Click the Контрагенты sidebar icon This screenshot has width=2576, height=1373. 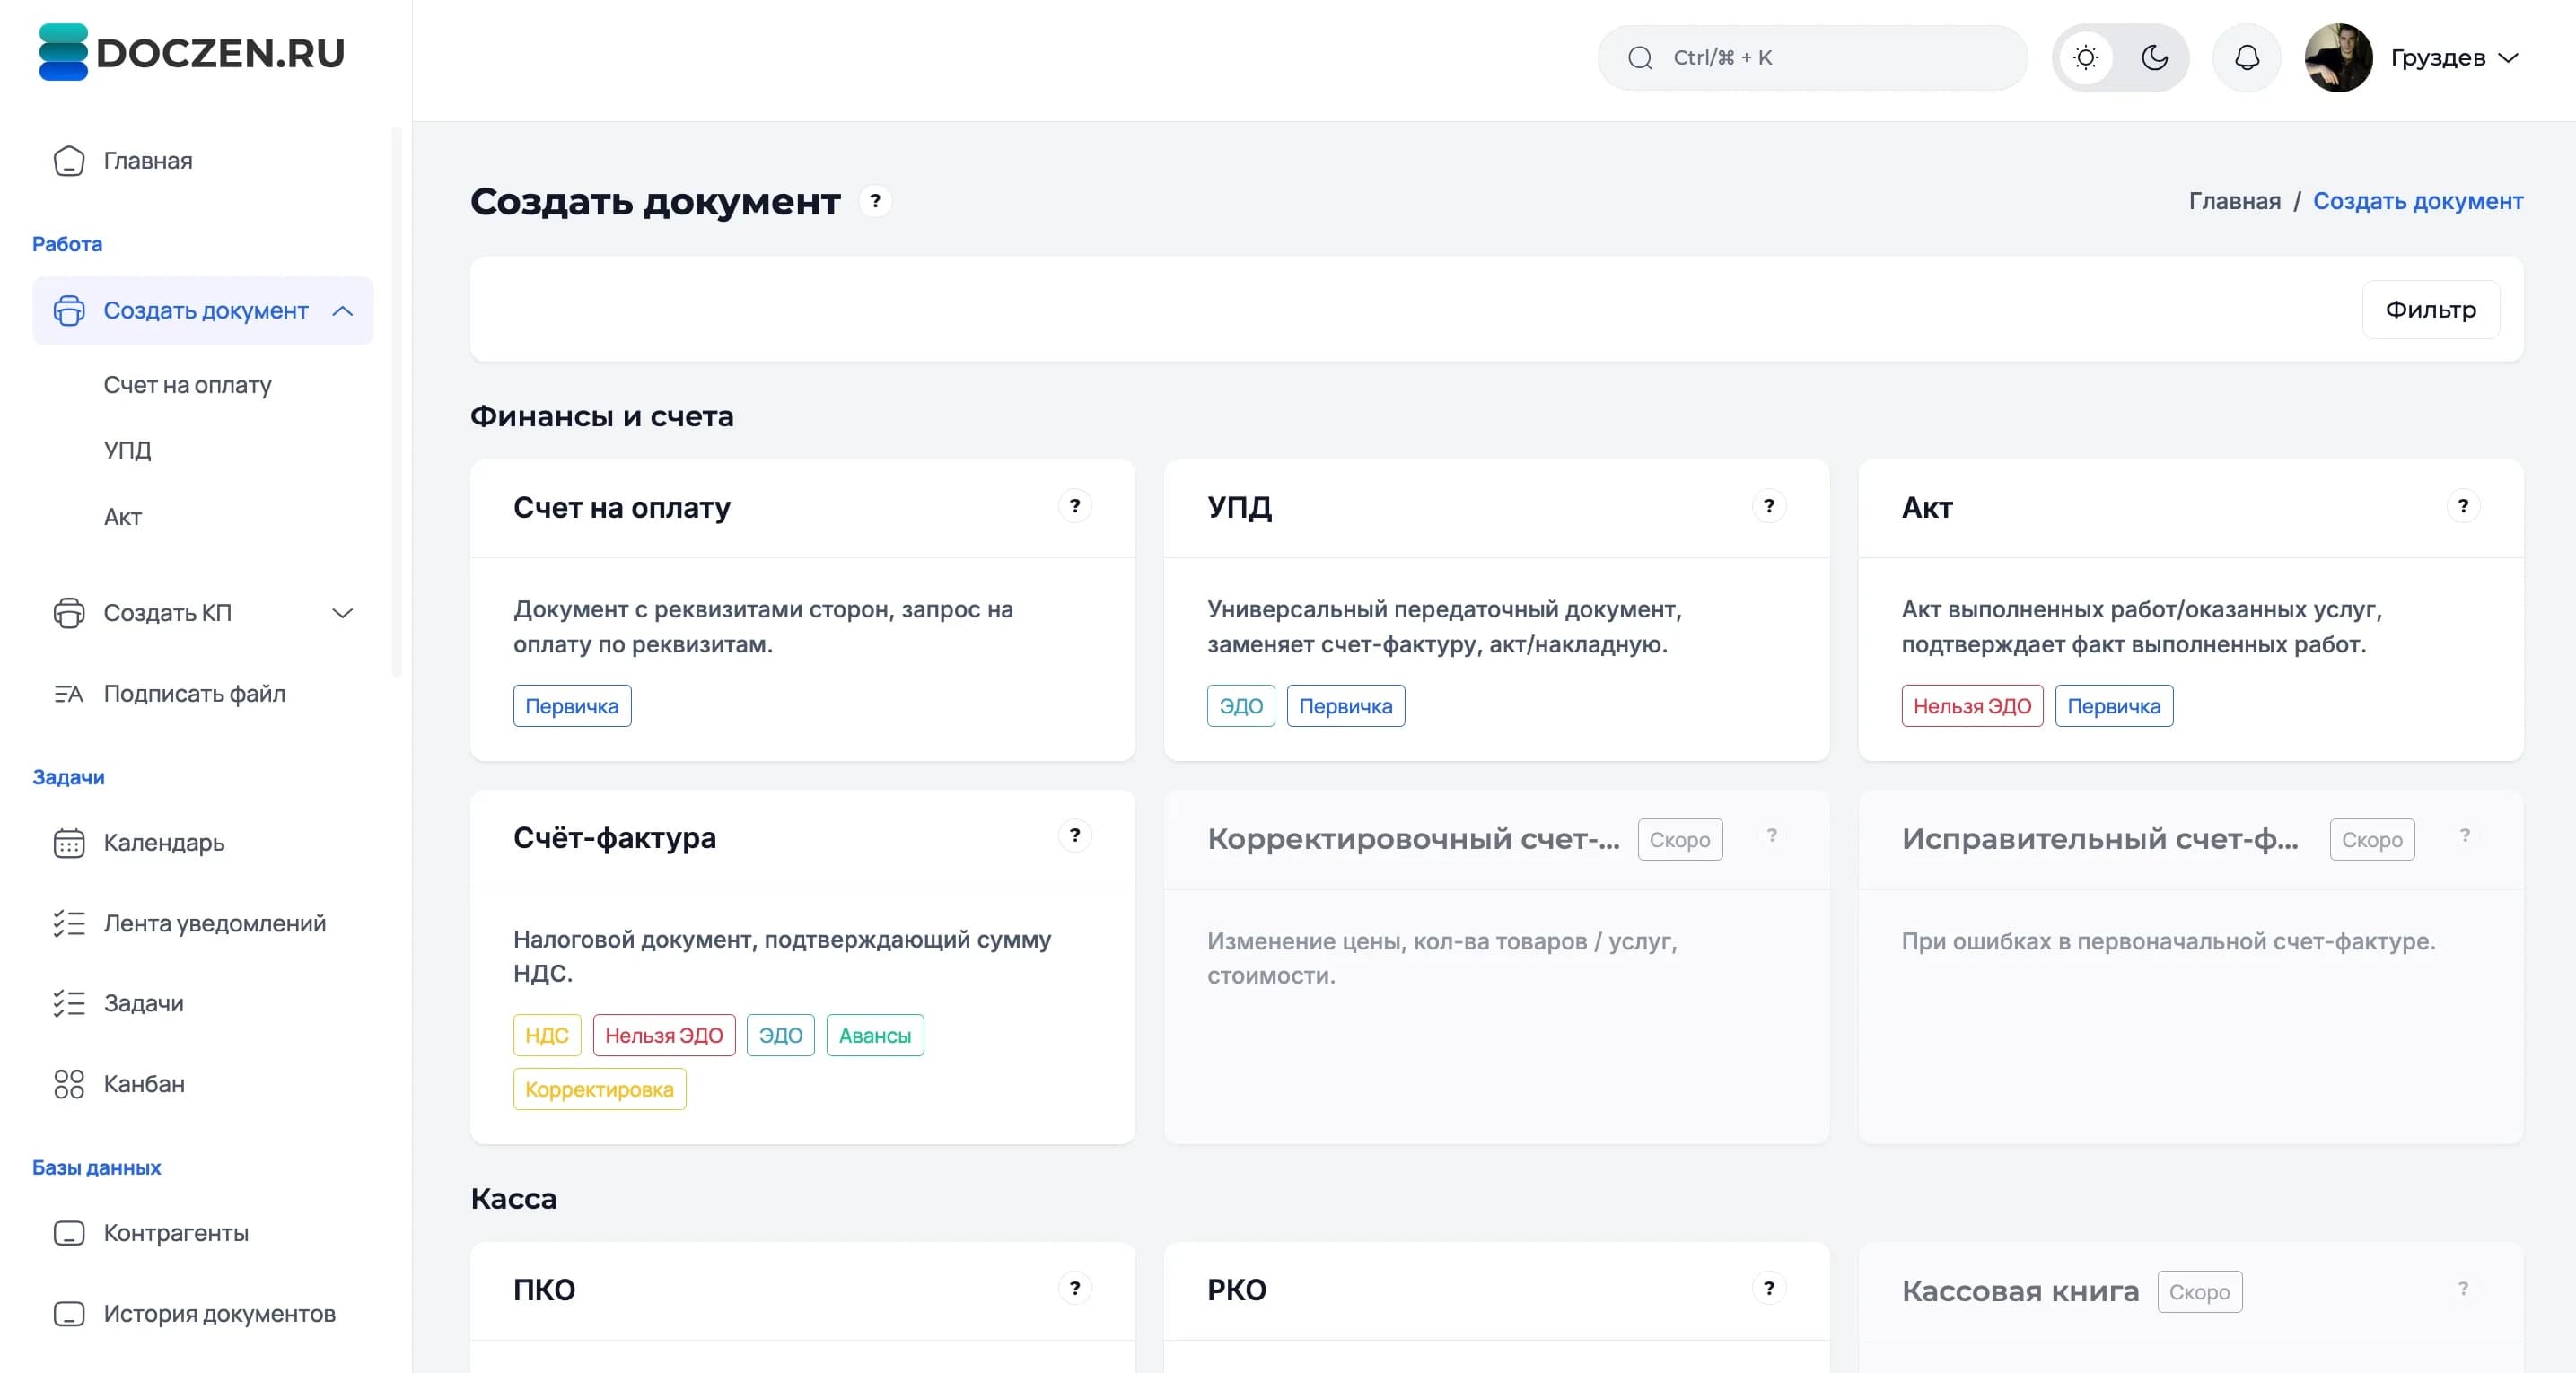(69, 1234)
